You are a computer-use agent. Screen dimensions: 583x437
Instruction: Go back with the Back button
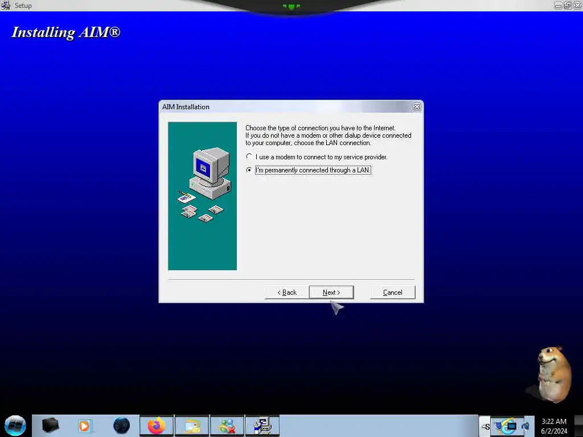pos(287,292)
